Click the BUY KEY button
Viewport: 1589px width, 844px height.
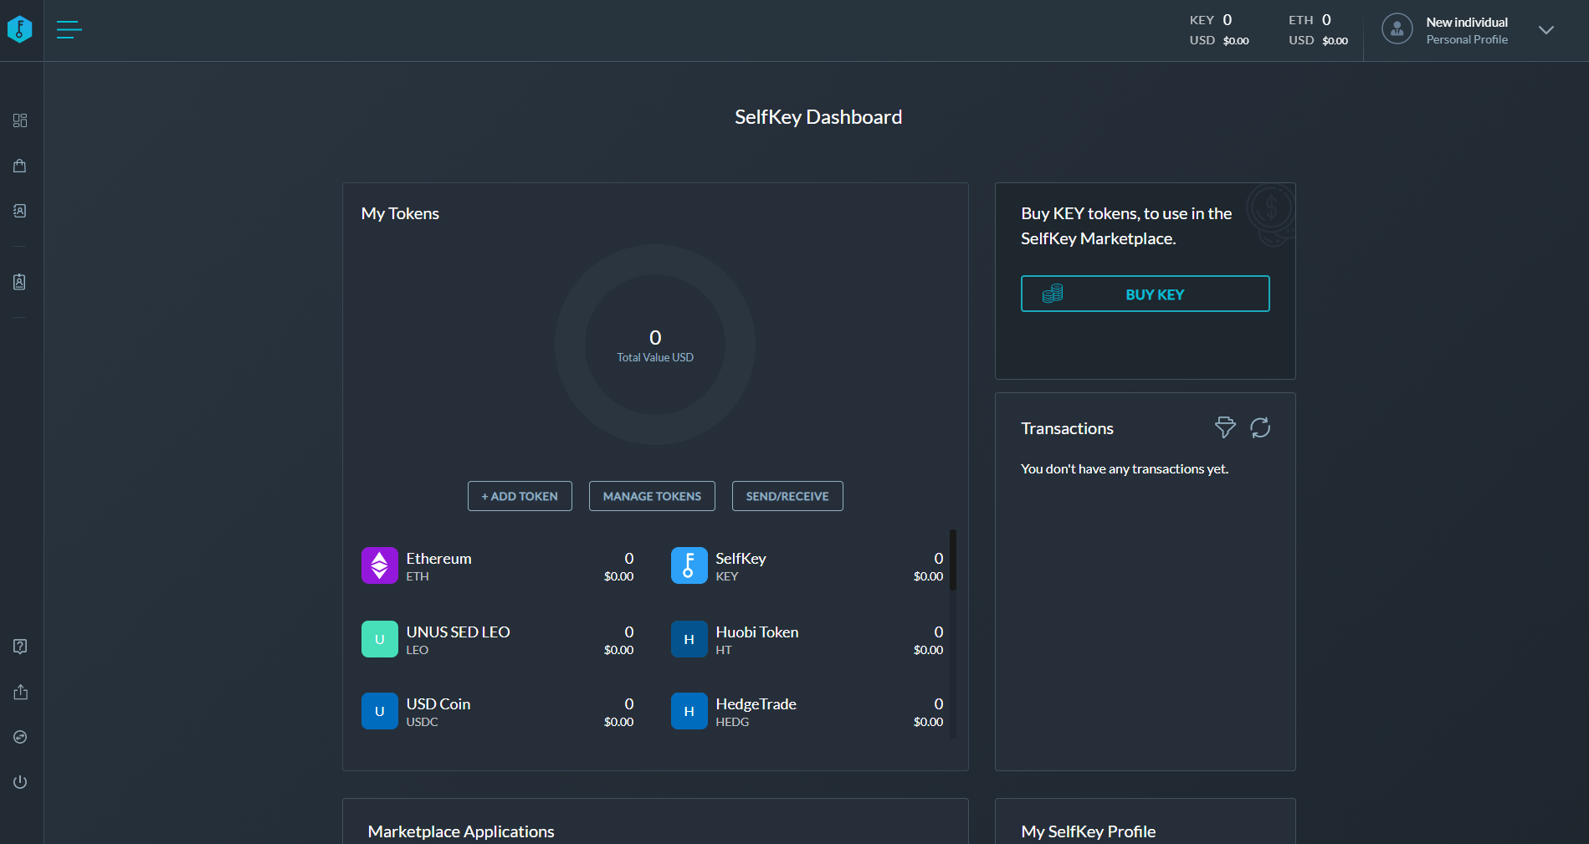1145,294
